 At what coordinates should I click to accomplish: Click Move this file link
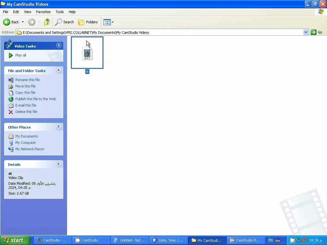[26, 86]
